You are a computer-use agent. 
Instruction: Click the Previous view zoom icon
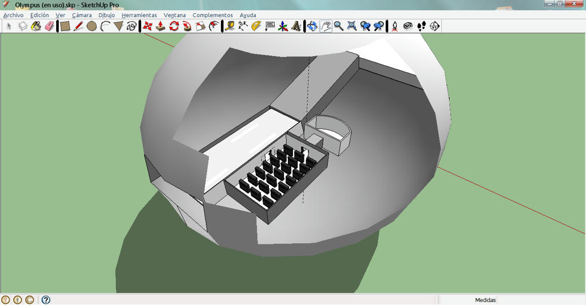(x=365, y=26)
